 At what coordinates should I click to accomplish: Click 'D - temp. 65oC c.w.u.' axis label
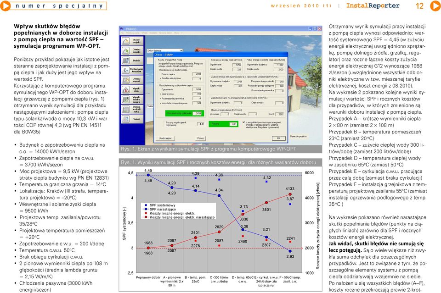[x=243, y=279]
